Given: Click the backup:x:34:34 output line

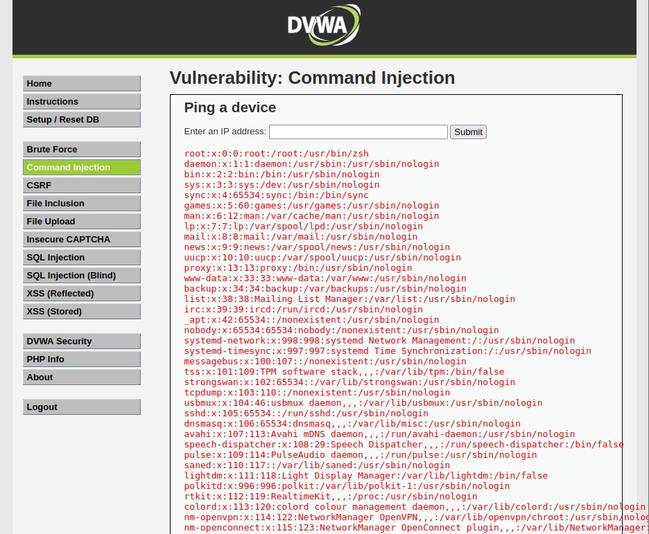Looking at the screenshot, I should click(325, 289).
